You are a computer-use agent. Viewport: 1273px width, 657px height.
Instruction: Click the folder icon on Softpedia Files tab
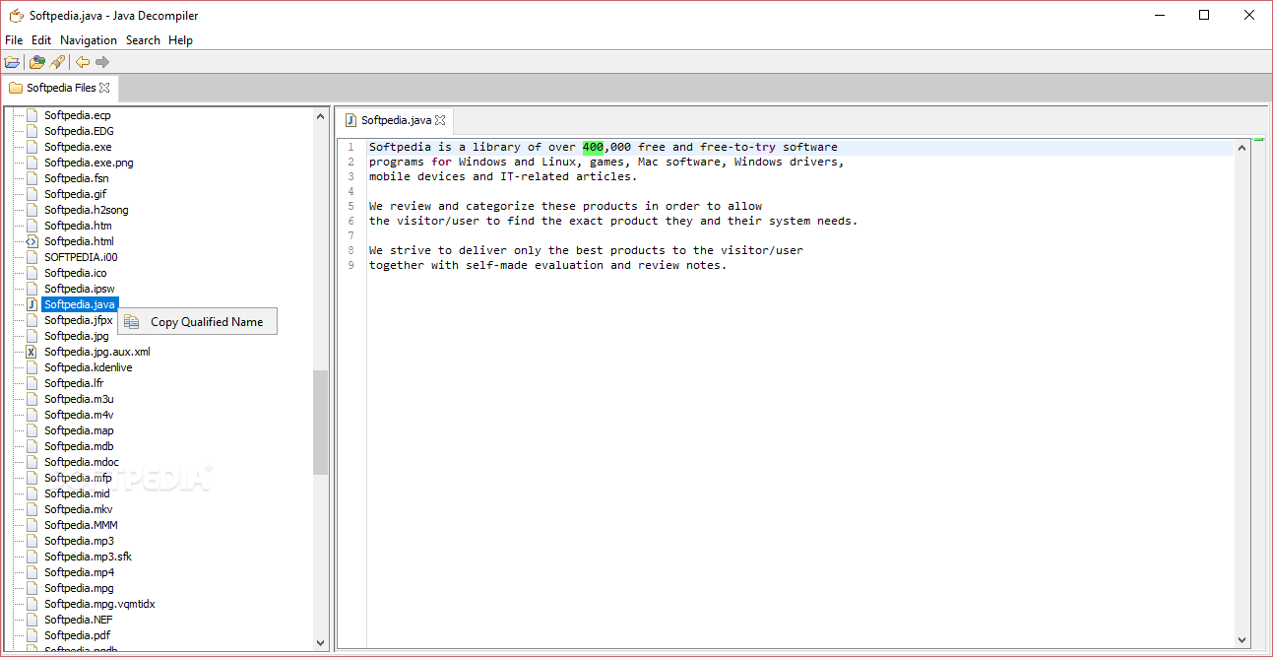point(16,88)
